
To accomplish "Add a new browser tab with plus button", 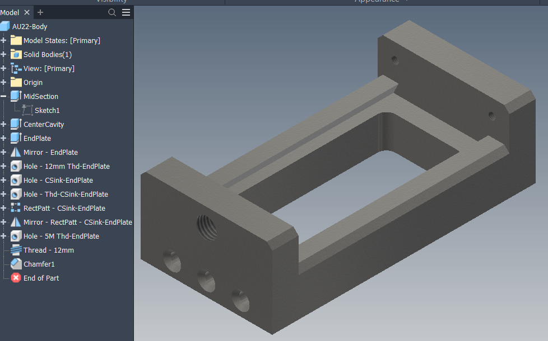I will pyautogui.click(x=40, y=12).
